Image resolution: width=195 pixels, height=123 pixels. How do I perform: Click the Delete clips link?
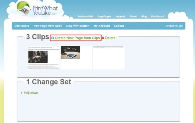tap(110, 38)
